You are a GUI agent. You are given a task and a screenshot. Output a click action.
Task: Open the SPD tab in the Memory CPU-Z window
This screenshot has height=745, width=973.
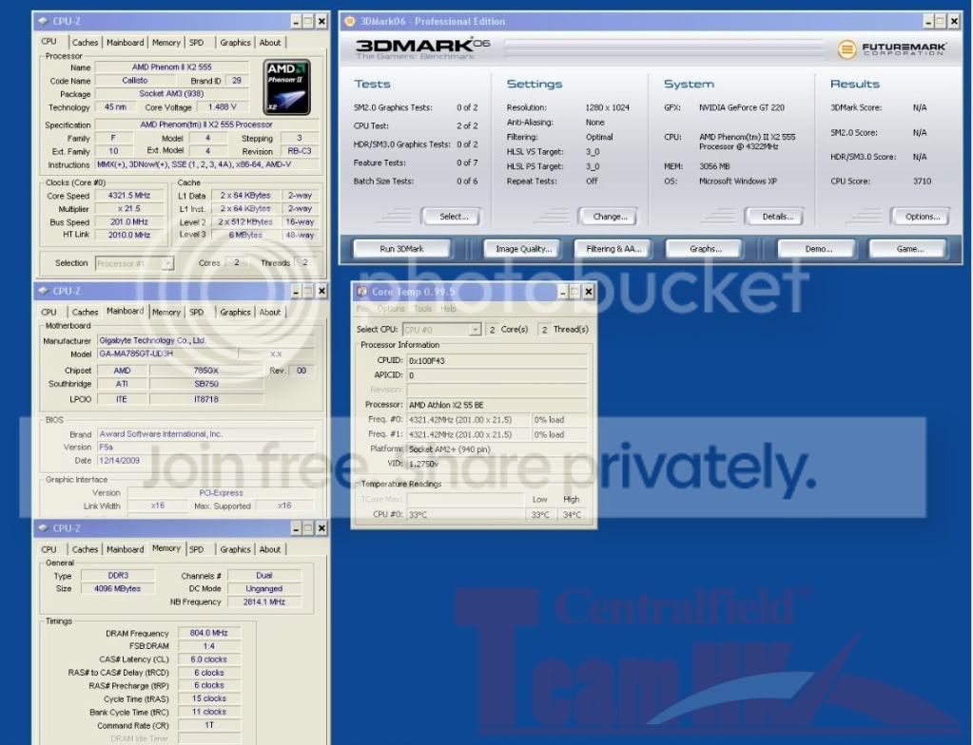tap(196, 549)
